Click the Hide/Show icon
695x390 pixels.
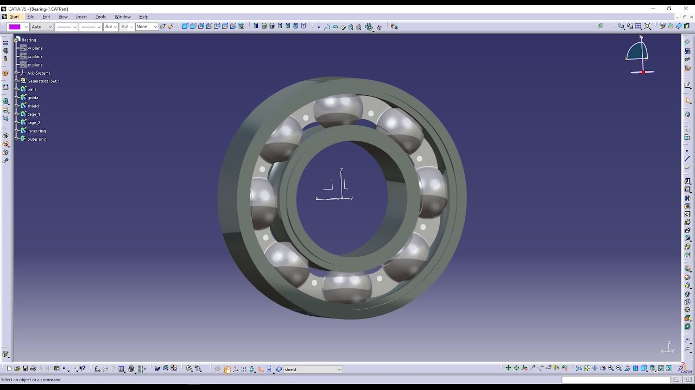[661, 368]
